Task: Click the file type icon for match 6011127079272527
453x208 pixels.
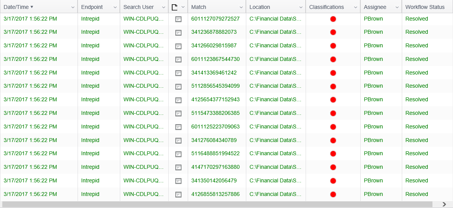Action: (178, 19)
